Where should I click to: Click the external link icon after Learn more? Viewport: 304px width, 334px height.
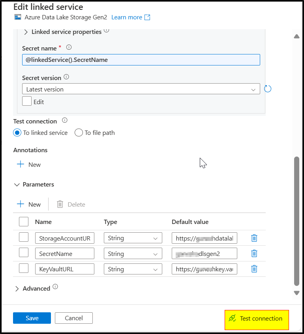[x=148, y=17]
